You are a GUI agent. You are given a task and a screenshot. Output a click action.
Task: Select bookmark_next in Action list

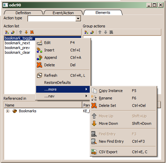tap(17, 43)
